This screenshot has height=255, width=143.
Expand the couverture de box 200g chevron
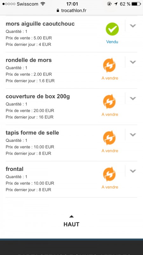[133, 98]
